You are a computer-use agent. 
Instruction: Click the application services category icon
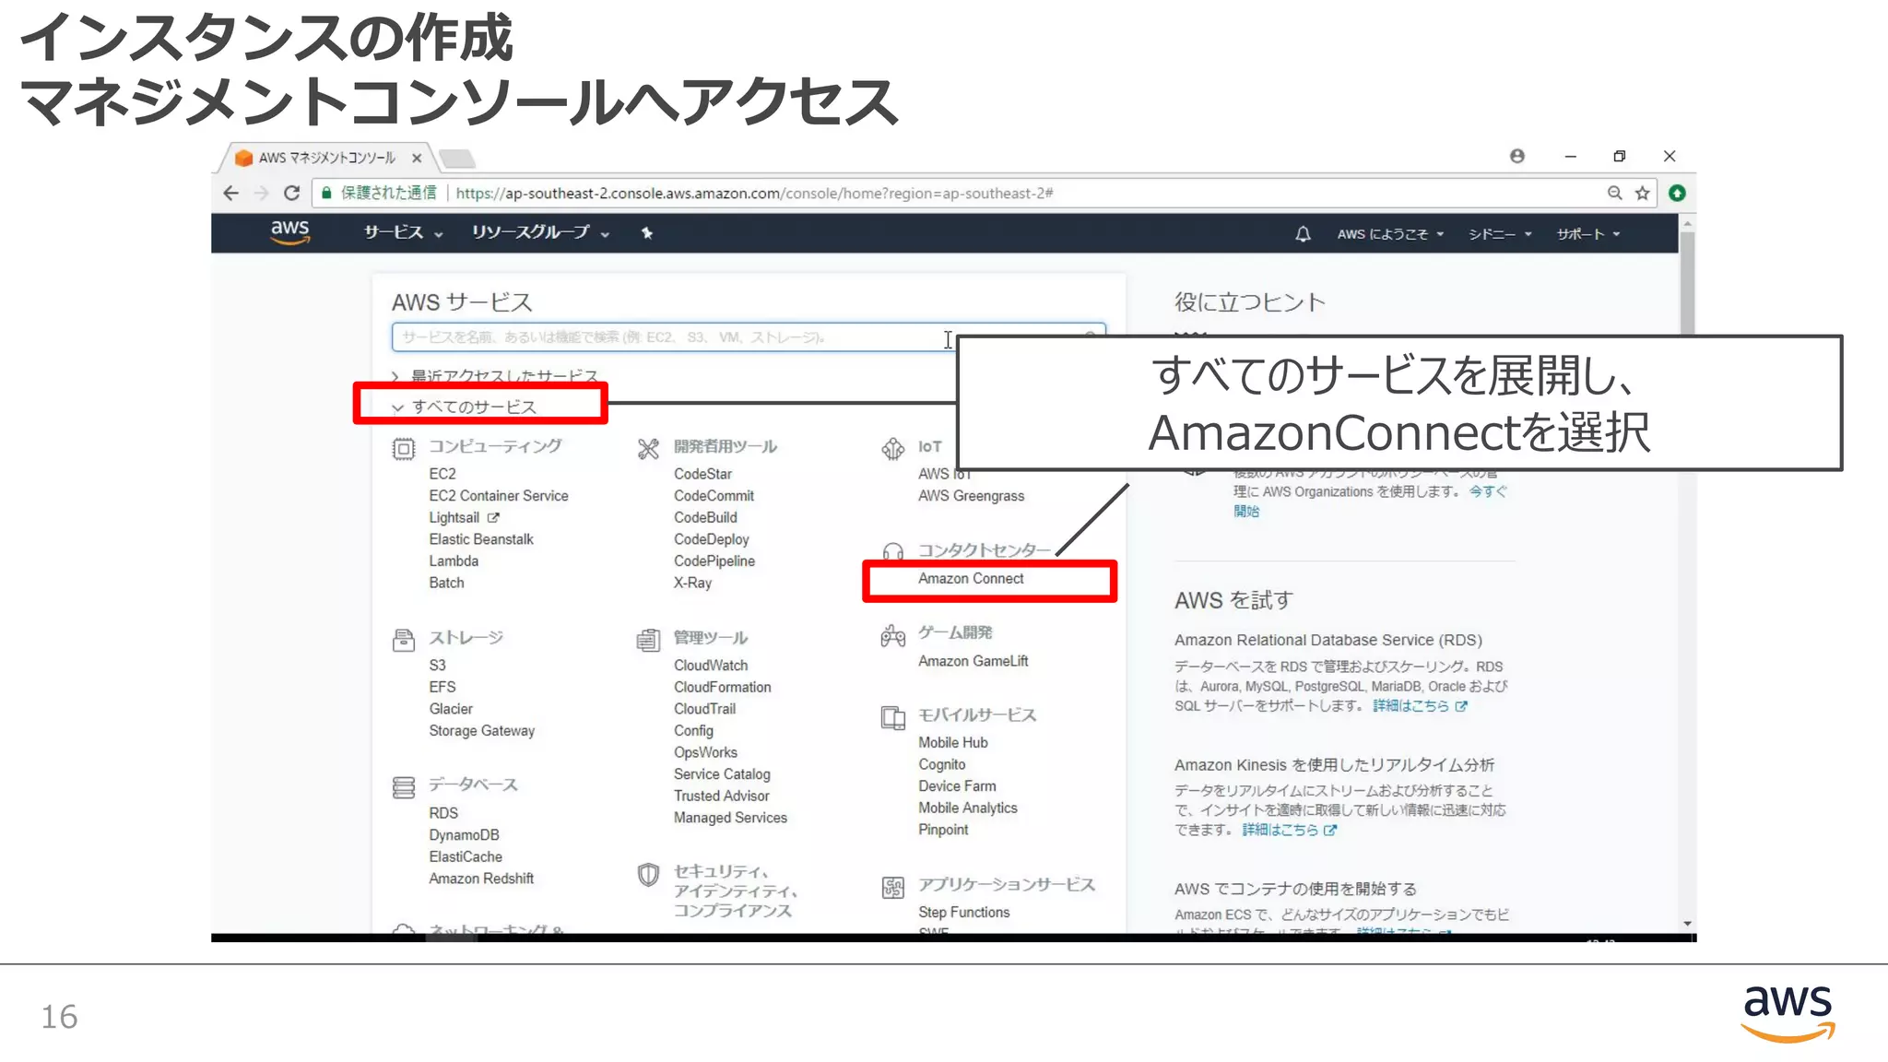coord(893,888)
